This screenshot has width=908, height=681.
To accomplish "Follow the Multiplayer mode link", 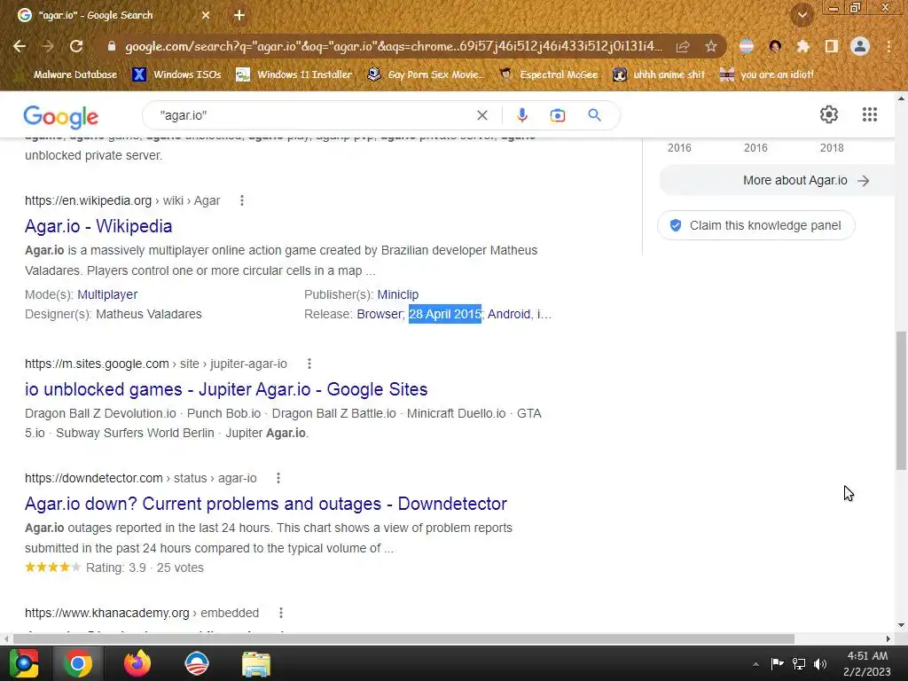I will (x=107, y=294).
